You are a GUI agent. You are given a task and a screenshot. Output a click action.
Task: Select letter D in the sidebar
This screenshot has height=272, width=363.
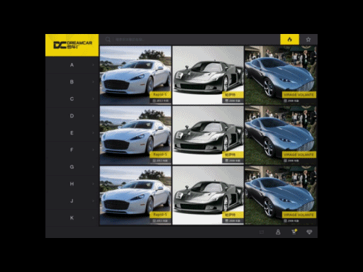pyautogui.click(x=72, y=116)
